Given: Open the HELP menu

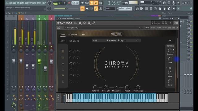Looking at the screenshot, I should click(x=44, y=3).
